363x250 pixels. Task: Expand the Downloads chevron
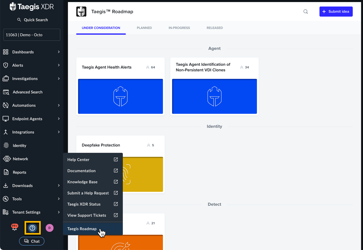point(59,186)
